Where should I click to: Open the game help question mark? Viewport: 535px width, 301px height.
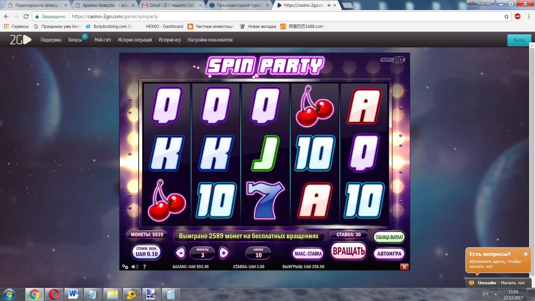click(x=144, y=267)
